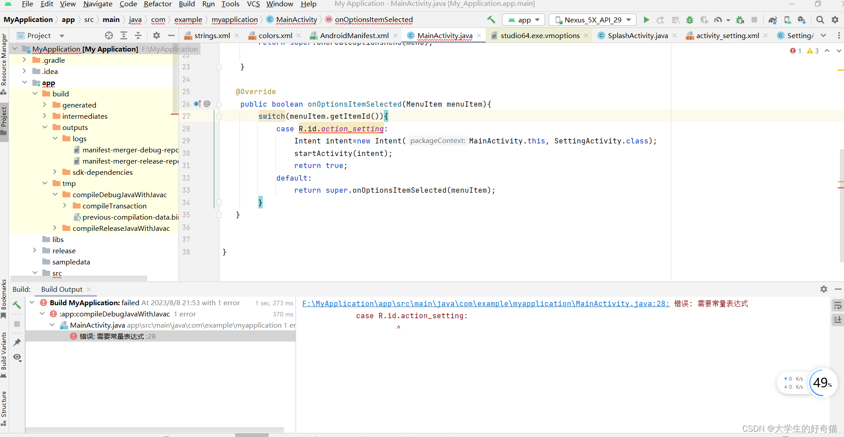Select the sampledata folder
The image size is (844, 437).
coord(71,262)
